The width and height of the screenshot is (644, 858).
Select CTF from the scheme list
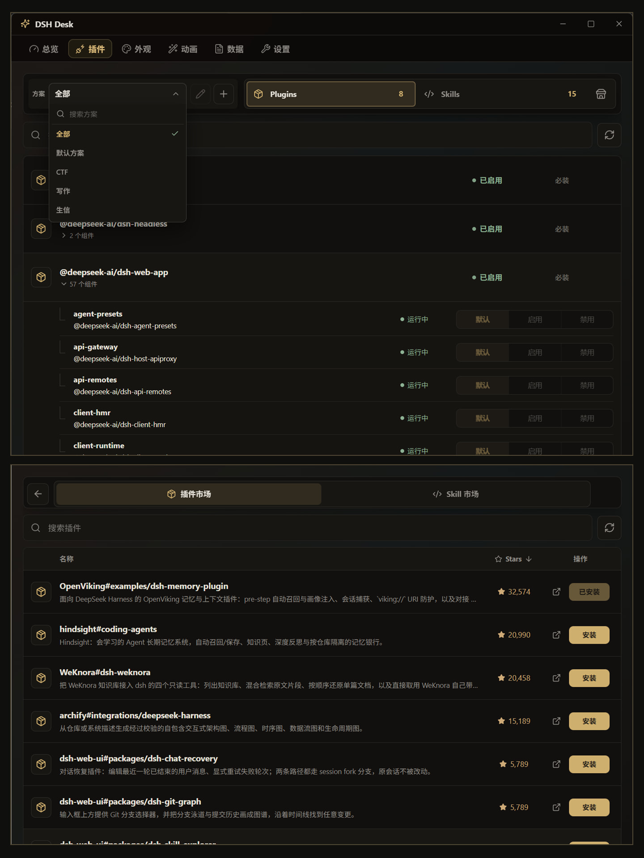pos(117,172)
